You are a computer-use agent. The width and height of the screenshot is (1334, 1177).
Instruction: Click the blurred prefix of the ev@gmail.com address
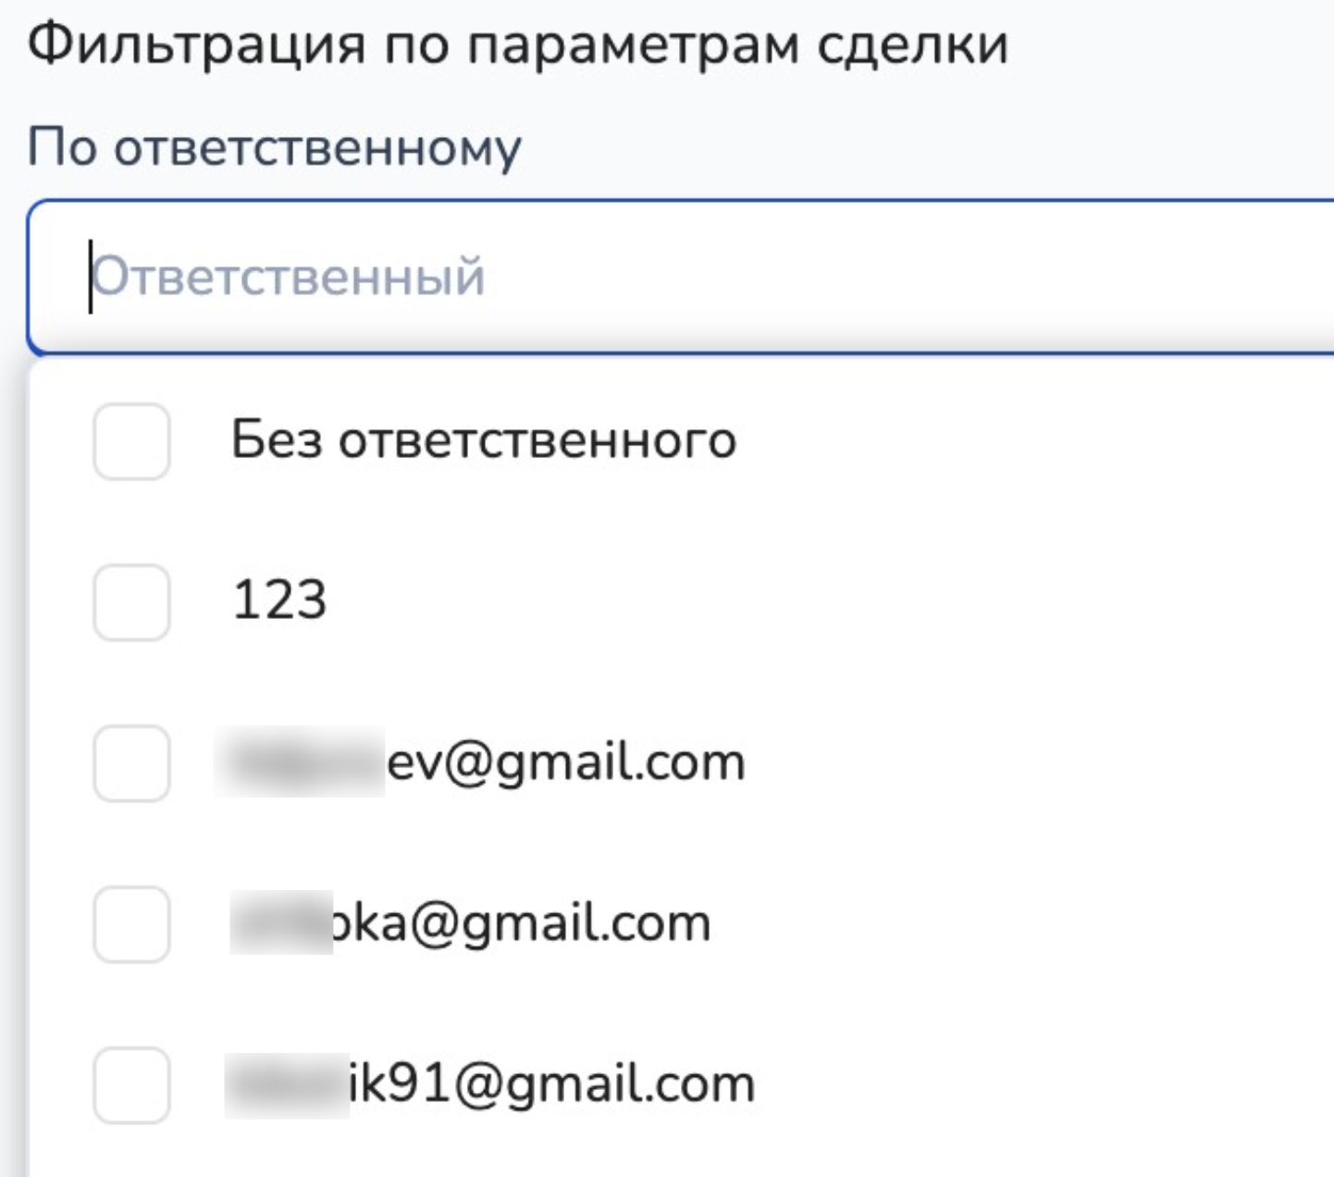pos(300,762)
